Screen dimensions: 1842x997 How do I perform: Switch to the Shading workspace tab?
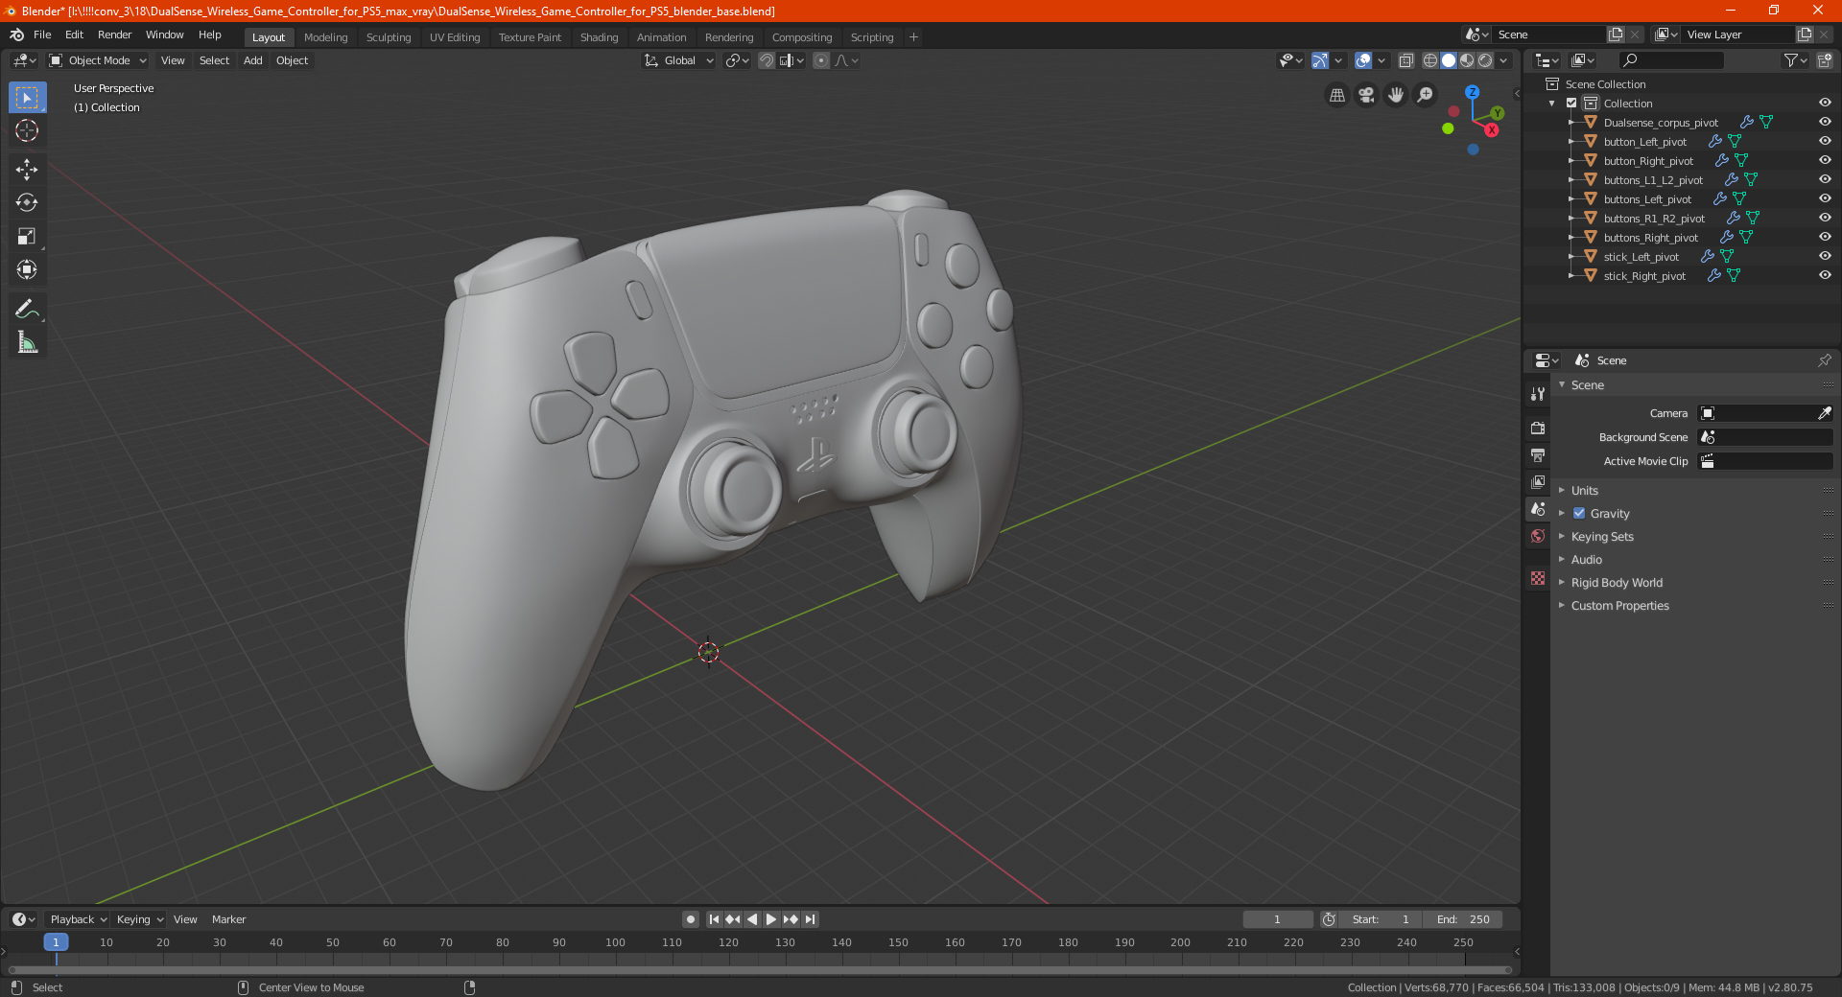pos(599,37)
